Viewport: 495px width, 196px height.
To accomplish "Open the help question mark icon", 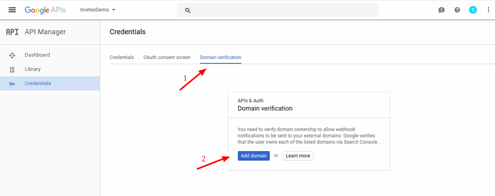I will 457,10.
